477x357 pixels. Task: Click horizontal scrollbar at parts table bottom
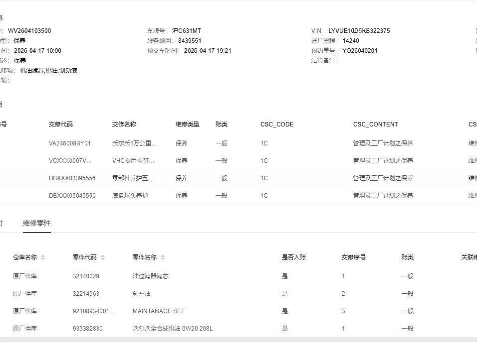click(x=238, y=340)
